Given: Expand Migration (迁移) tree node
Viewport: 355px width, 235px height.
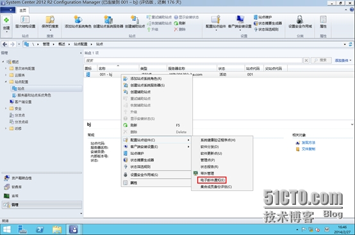Looking at the screenshot, I should 6,129.
